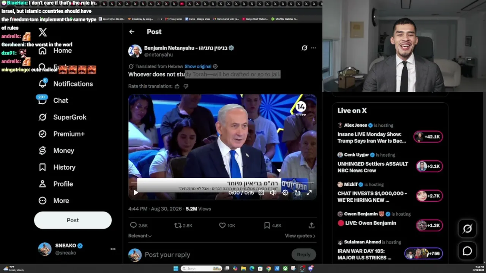Image resolution: width=486 pixels, height=273 pixels.
Task: Click the X logo in the sidebar
Action: 43,33
